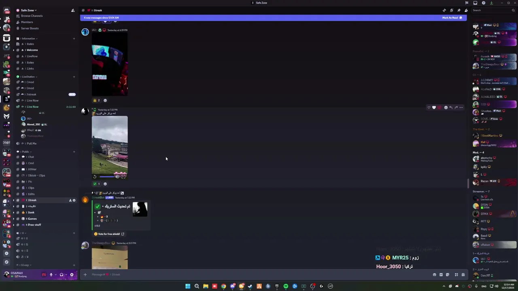The width and height of the screenshot is (518, 291).
Task: Open Discover servers compass icon
Action: tap(6, 262)
